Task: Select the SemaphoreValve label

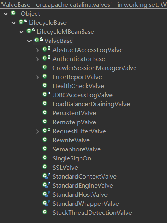Action: point(76,149)
